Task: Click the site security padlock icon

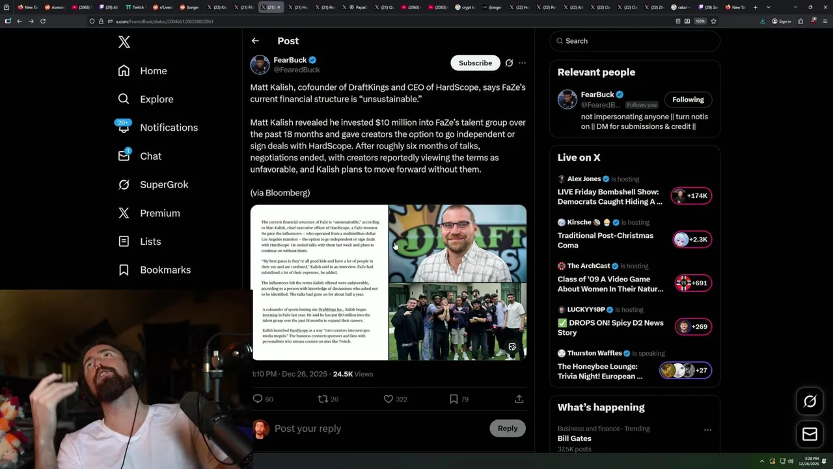Action: [x=101, y=21]
